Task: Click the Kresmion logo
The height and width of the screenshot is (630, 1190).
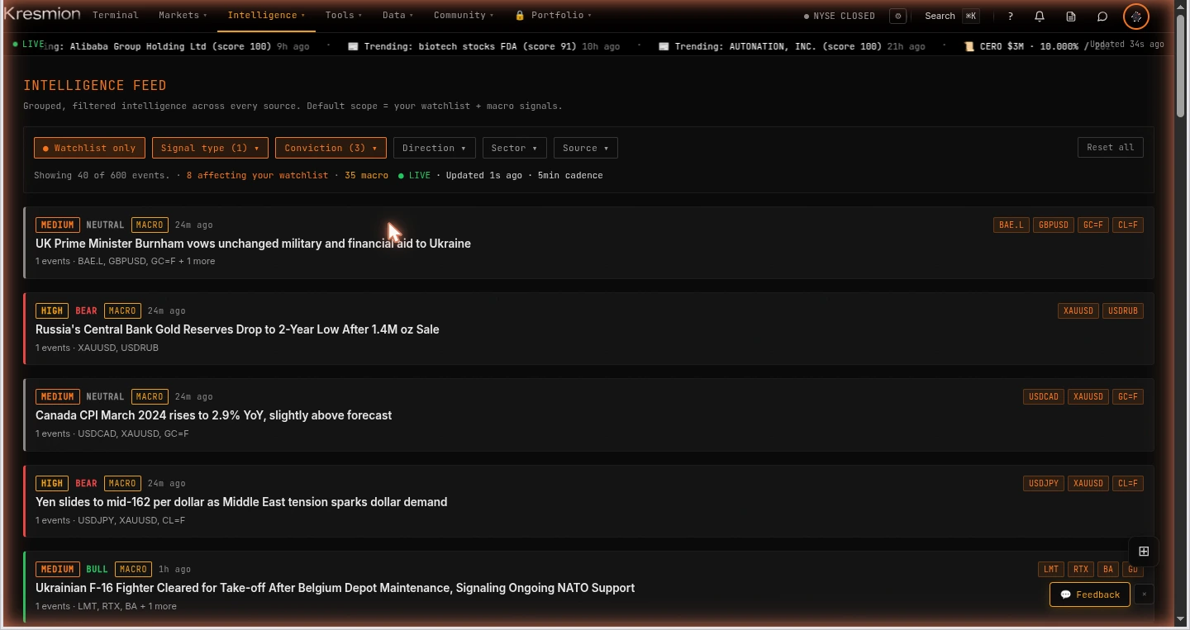Action: (x=42, y=14)
